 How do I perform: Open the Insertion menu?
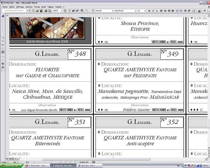point(29,7)
